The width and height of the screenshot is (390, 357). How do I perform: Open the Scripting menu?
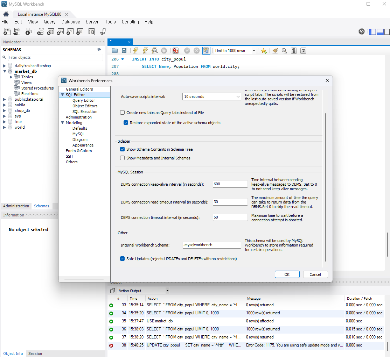(130, 22)
